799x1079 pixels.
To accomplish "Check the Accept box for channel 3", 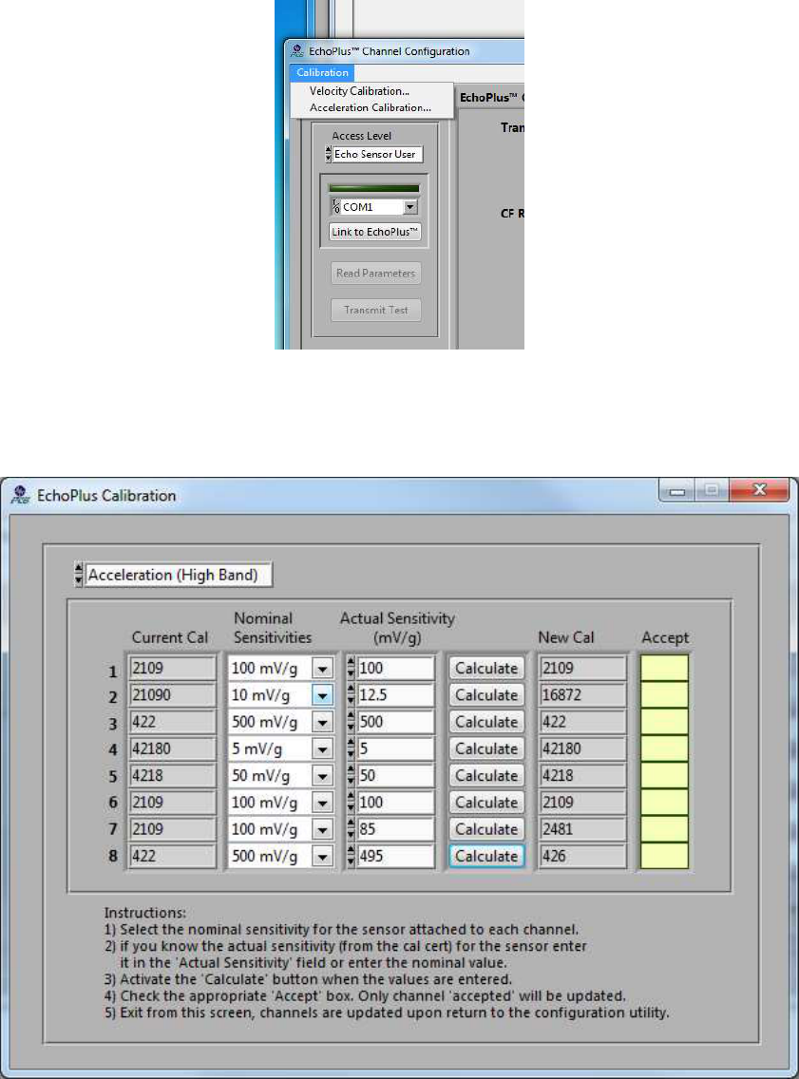I will coord(664,722).
